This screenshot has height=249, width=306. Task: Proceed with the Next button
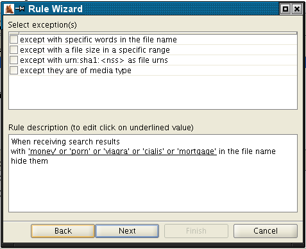click(127, 231)
